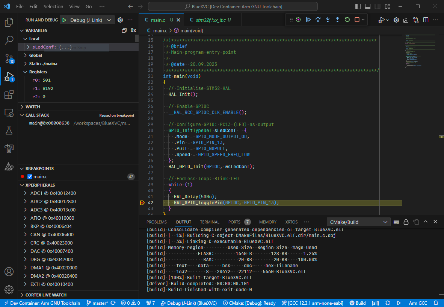Continue execution in the debug toolbar
Screen dimensions: 444x307
308,20
